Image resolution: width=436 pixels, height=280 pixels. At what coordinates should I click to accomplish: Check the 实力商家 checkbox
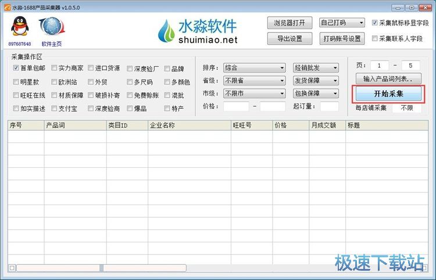tap(54, 68)
